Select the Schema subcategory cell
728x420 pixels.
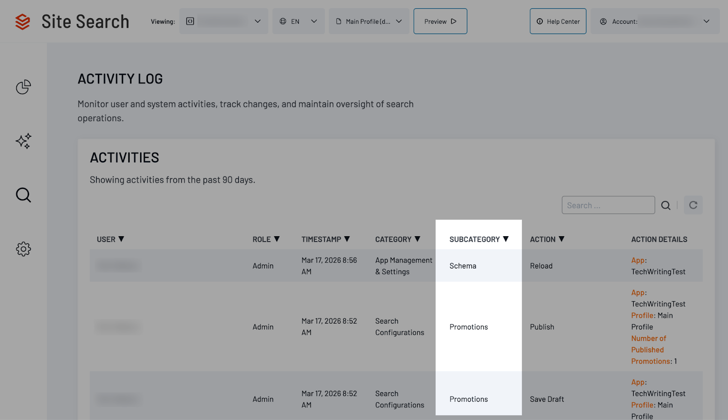(463, 266)
